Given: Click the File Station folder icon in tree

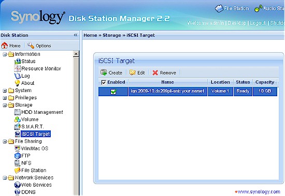Looking at the screenshot, I should 18,170.
